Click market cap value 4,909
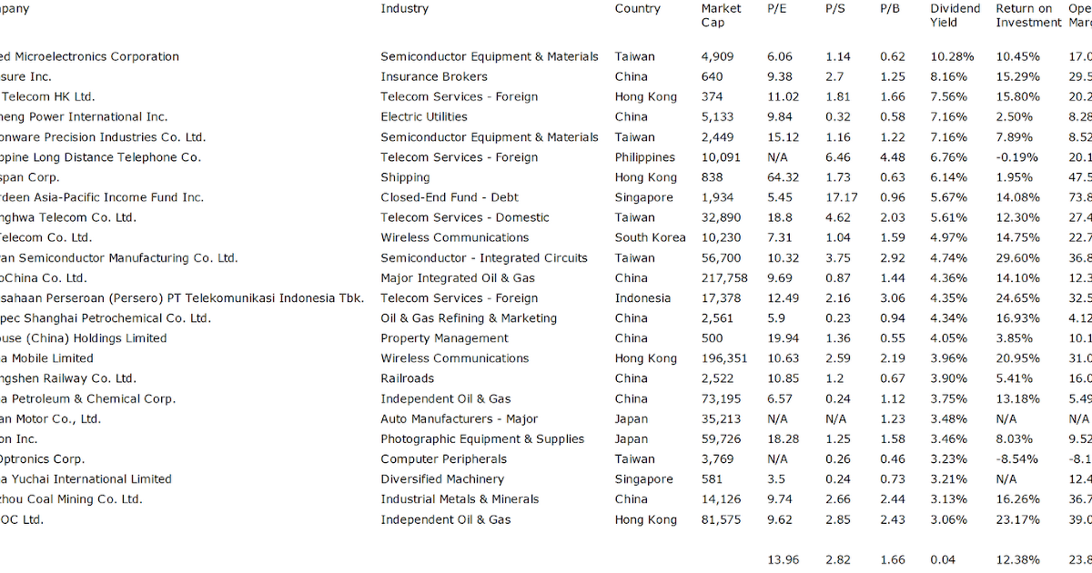 [717, 56]
